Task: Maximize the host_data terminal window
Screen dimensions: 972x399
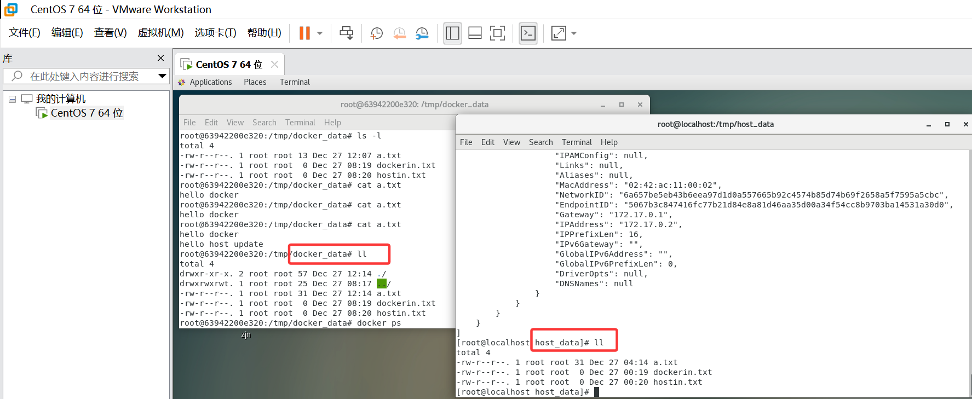Action: click(947, 124)
